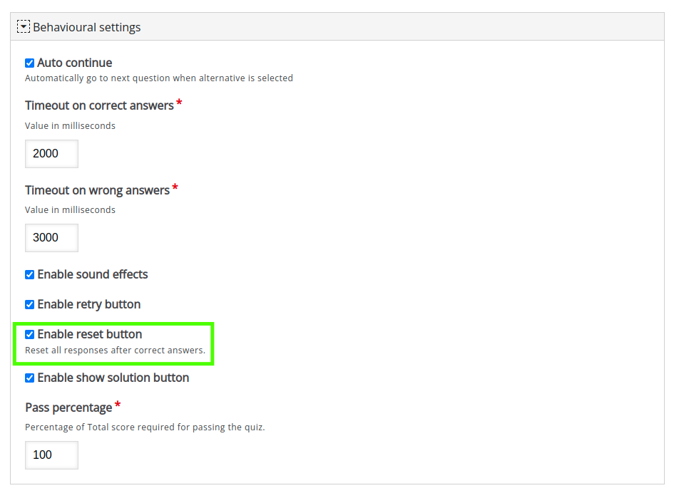Screen dimensions: 679x493
Task: Click the Timeout on correct answers heading
Action: tap(99, 105)
